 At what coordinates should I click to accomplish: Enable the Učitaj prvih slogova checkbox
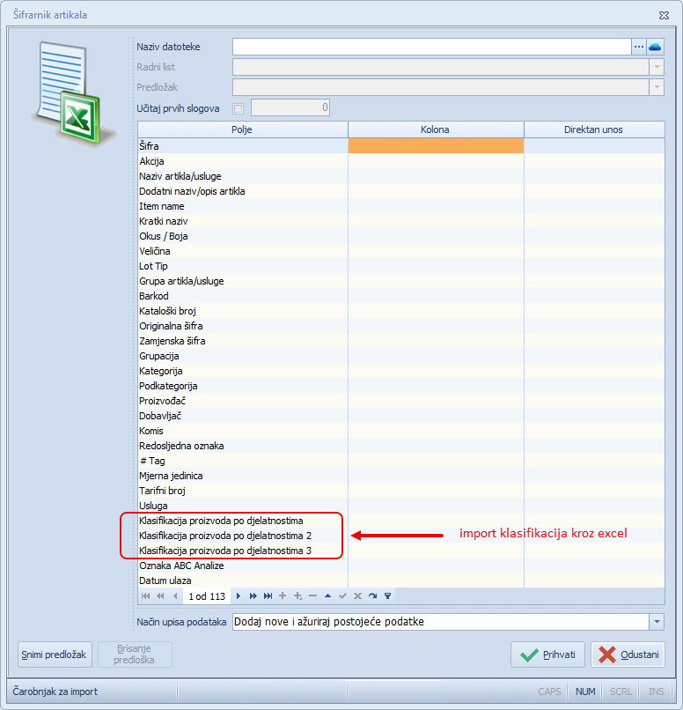click(x=238, y=108)
